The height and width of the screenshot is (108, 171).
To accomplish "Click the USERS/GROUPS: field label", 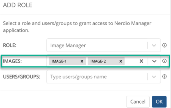I will click(21, 77).
